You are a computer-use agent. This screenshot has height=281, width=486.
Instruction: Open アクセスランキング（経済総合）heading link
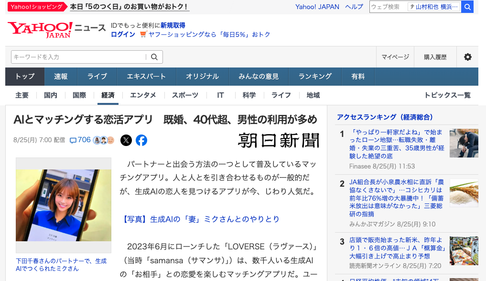point(385,117)
